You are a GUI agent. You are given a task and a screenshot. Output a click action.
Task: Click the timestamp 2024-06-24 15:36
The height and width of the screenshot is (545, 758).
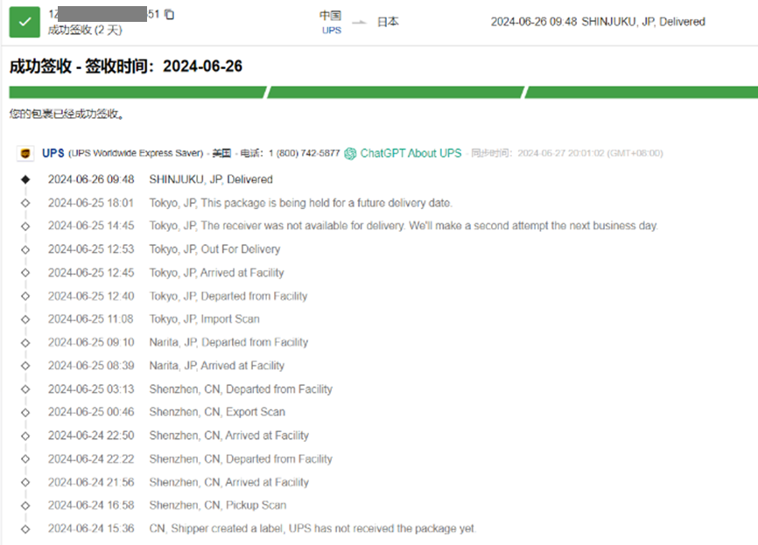pos(91,528)
